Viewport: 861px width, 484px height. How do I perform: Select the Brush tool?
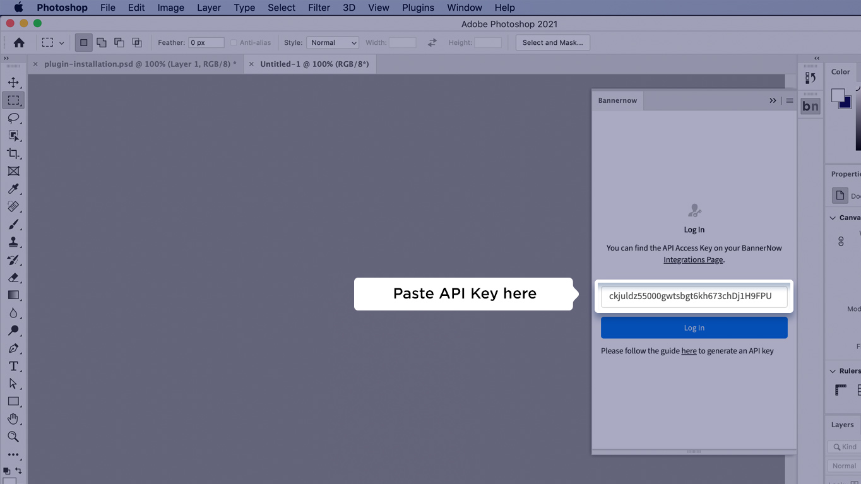pos(13,225)
